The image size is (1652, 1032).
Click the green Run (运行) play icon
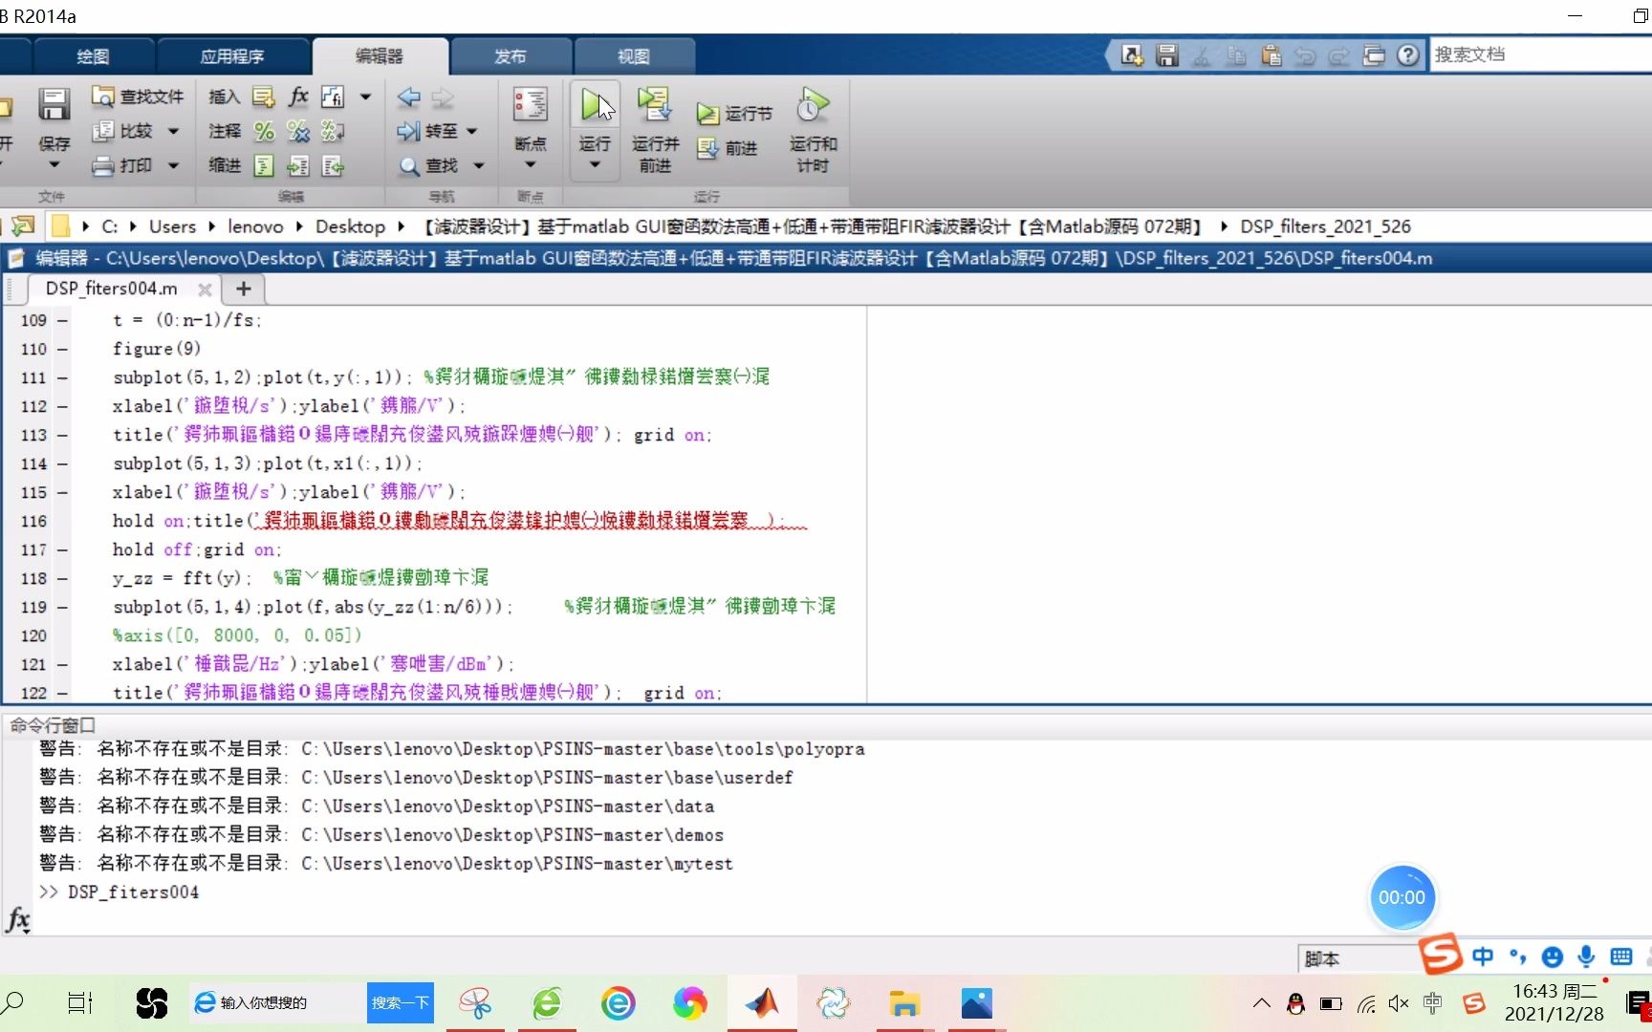(x=594, y=105)
